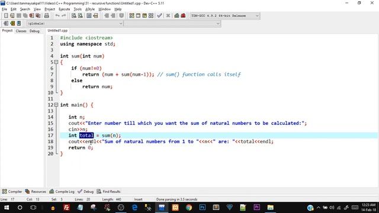Click the Compile toolbar icon
379x213 pixels.
pyautogui.click(x=131, y=16)
